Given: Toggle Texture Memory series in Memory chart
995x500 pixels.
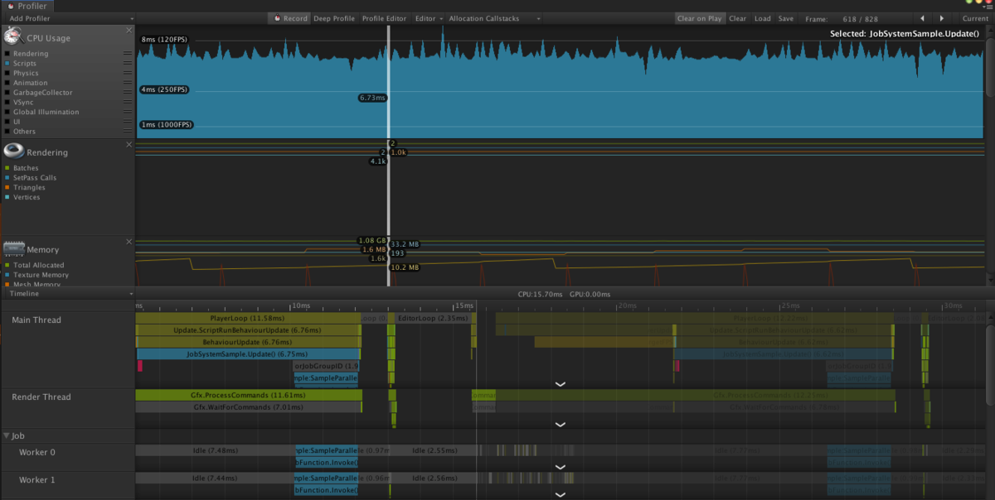Looking at the screenshot, I should point(7,275).
